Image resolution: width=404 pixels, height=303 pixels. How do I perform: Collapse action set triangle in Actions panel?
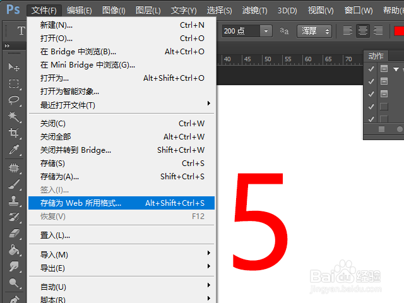(396, 69)
